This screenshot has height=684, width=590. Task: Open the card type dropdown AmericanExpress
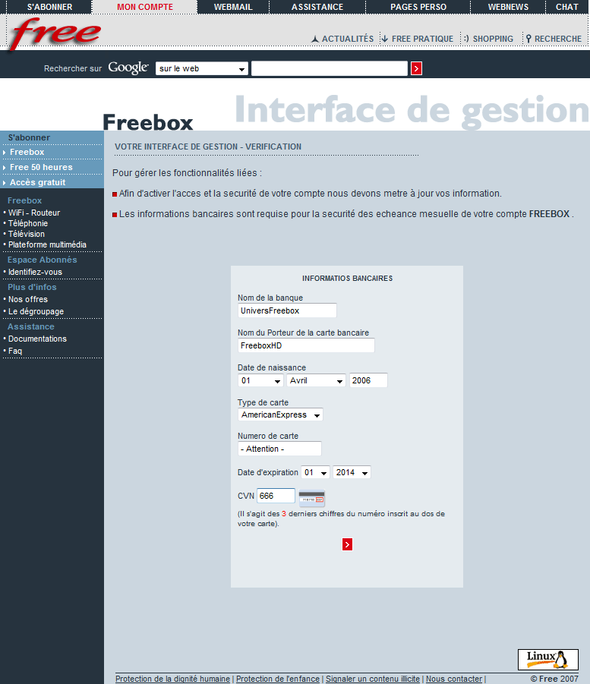click(x=280, y=414)
